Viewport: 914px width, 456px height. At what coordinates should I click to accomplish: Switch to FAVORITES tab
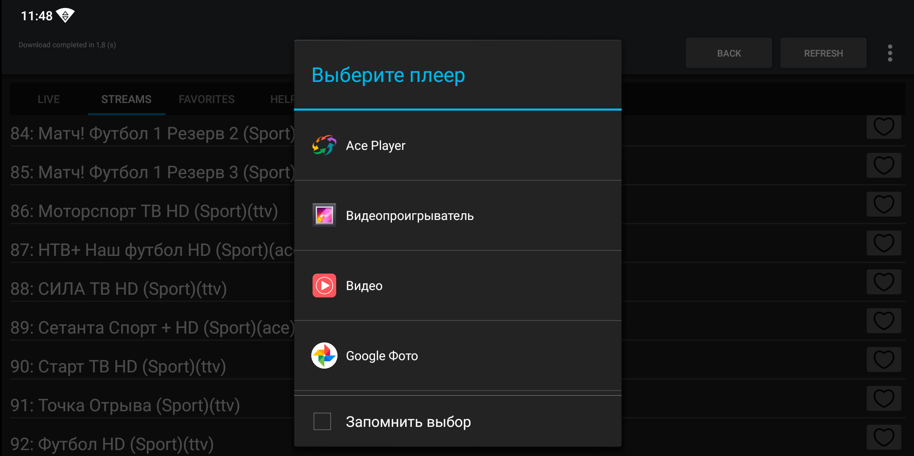[x=207, y=99]
